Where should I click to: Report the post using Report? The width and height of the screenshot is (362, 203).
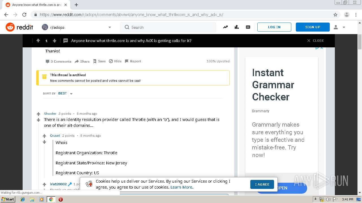click(133, 61)
